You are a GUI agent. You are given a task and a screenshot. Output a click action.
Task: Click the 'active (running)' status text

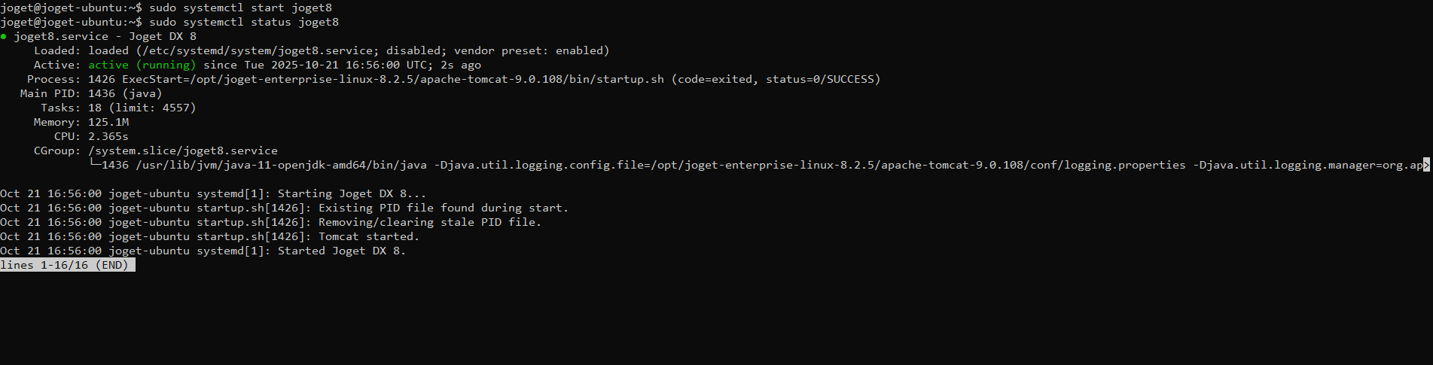(x=142, y=65)
